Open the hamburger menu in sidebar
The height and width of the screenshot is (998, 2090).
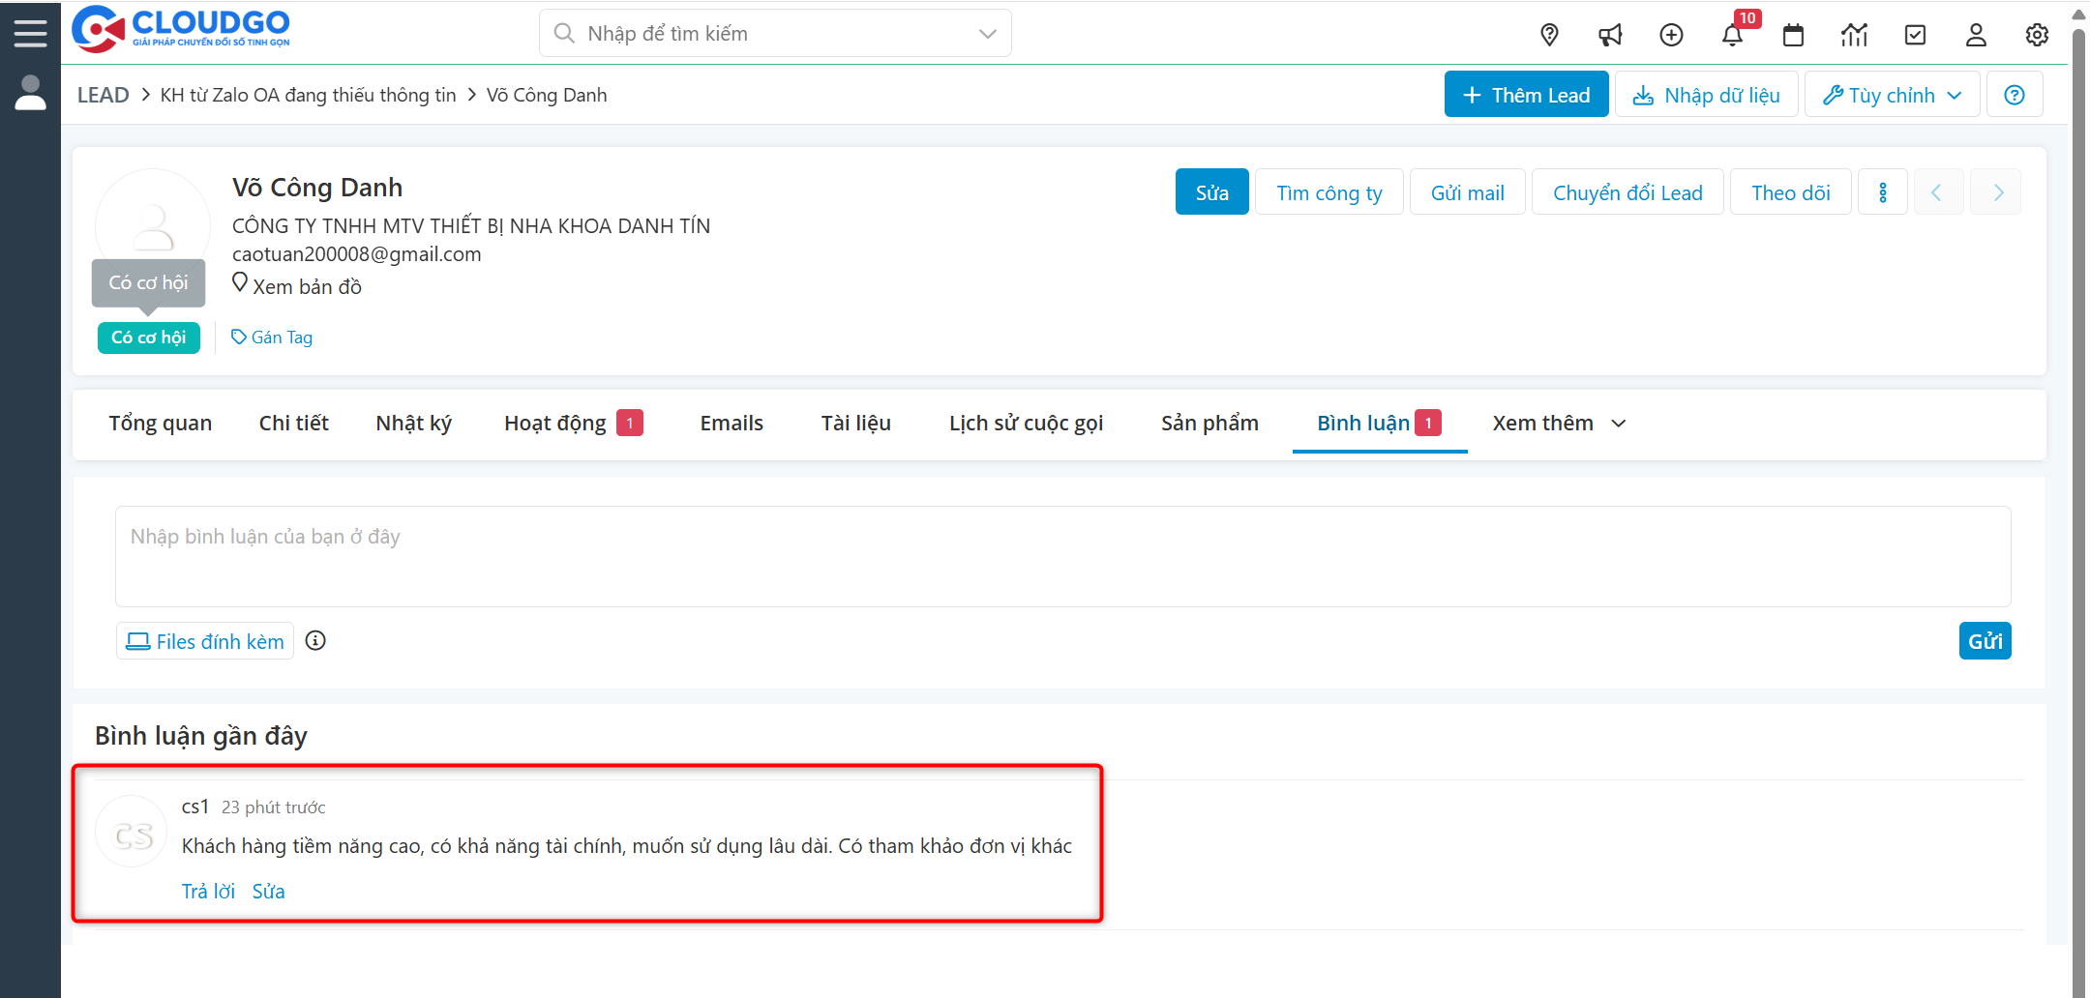click(x=30, y=31)
